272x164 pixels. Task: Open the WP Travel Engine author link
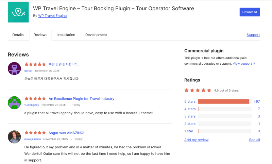[x=52, y=16]
